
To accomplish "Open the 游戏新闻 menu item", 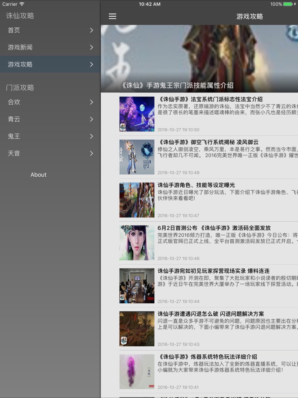I will 50,47.
